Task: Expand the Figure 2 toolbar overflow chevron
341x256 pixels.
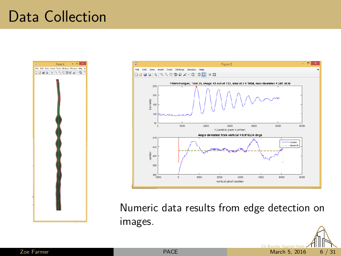Action: pyautogui.click(x=85, y=72)
